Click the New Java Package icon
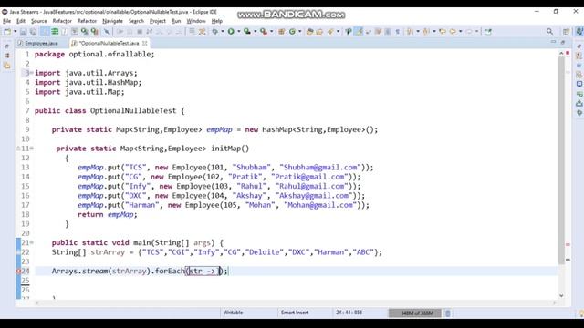The height and width of the screenshot is (328, 584). coord(282,32)
